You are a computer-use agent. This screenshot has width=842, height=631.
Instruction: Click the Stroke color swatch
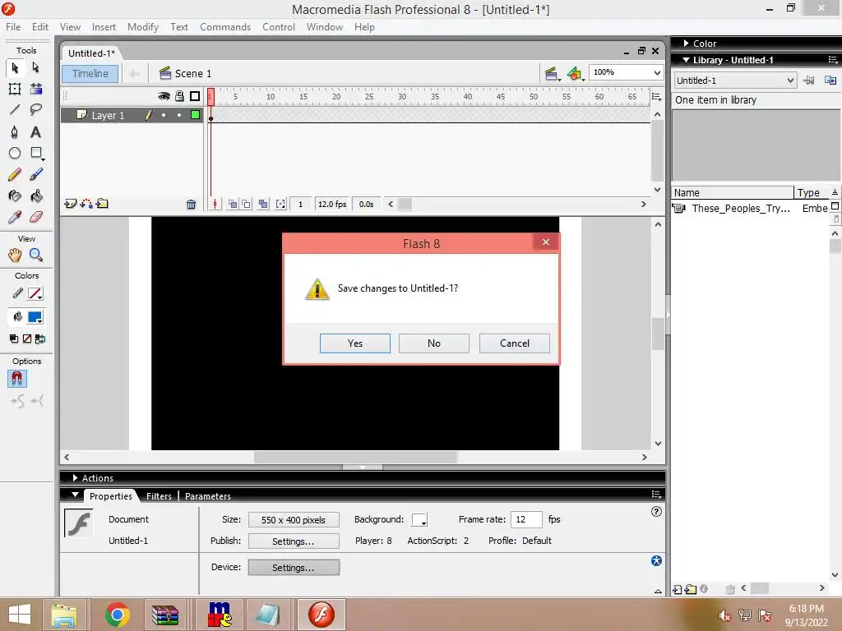coord(35,294)
